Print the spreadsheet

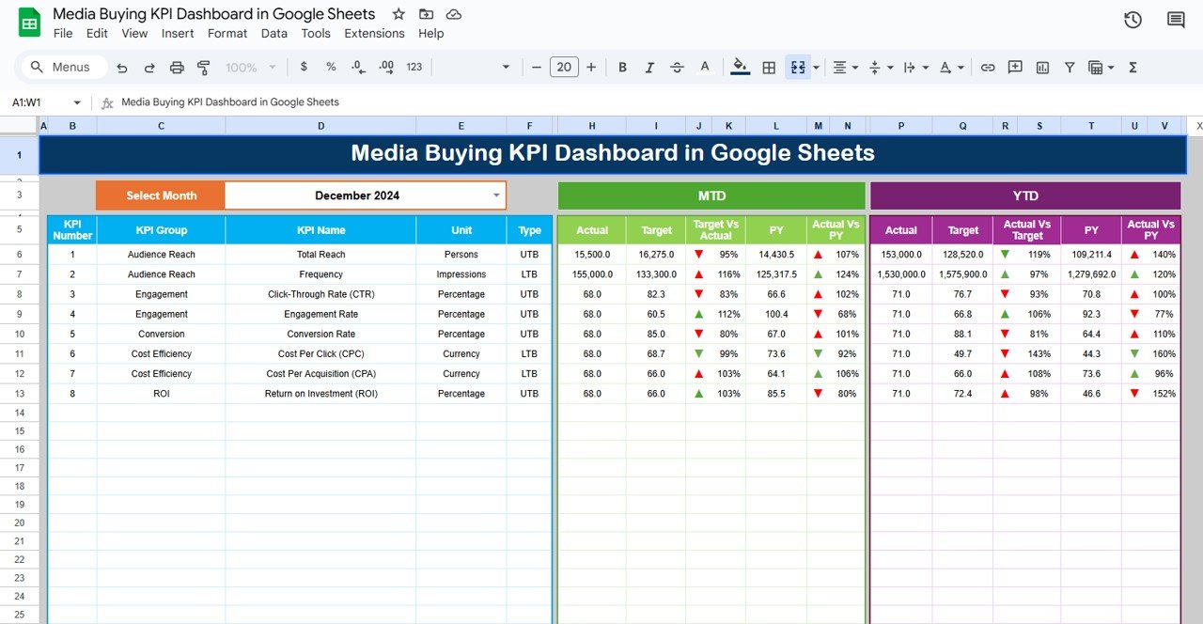point(177,68)
